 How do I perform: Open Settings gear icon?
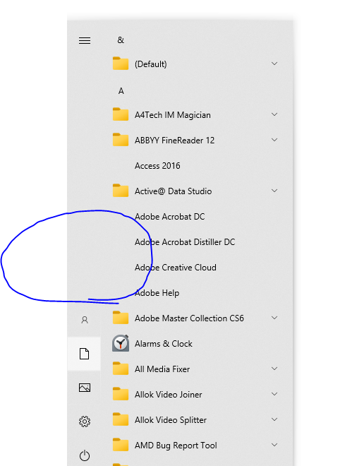[x=85, y=422]
